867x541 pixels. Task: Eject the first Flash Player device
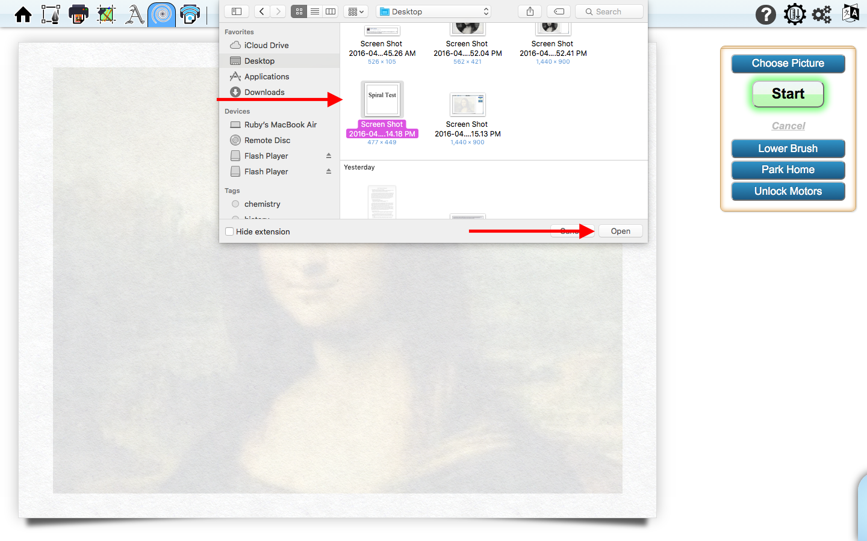coord(329,156)
